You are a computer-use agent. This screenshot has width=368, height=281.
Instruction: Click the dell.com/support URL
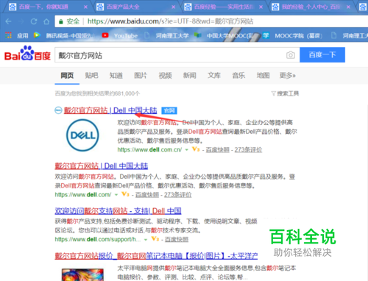coord(98,239)
